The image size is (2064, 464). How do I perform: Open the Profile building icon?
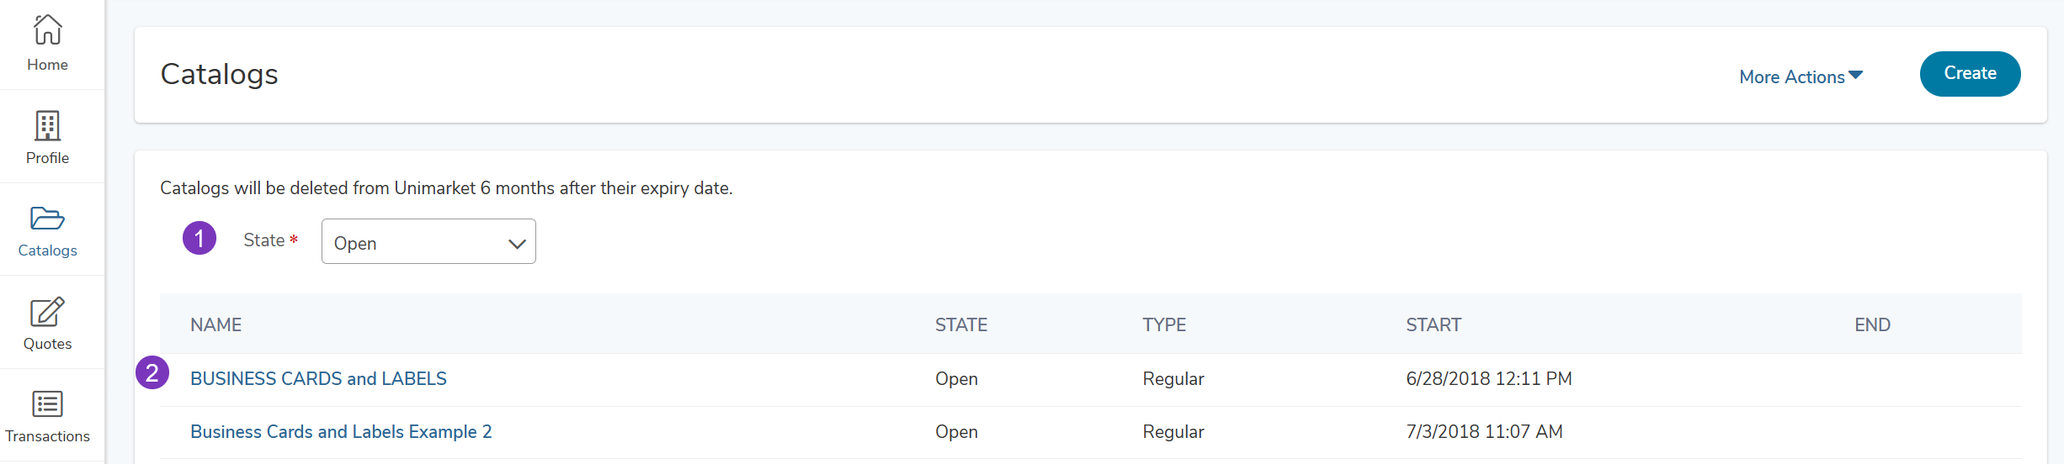(x=47, y=126)
